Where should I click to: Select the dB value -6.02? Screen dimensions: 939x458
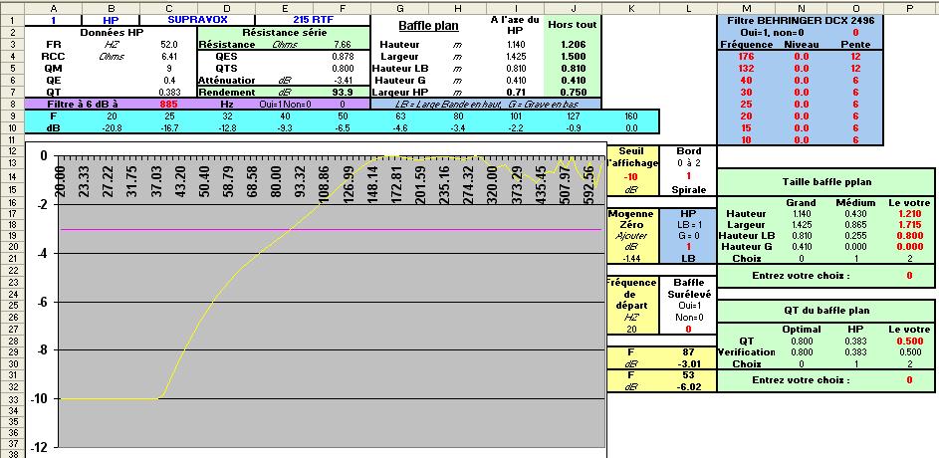tap(688, 386)
